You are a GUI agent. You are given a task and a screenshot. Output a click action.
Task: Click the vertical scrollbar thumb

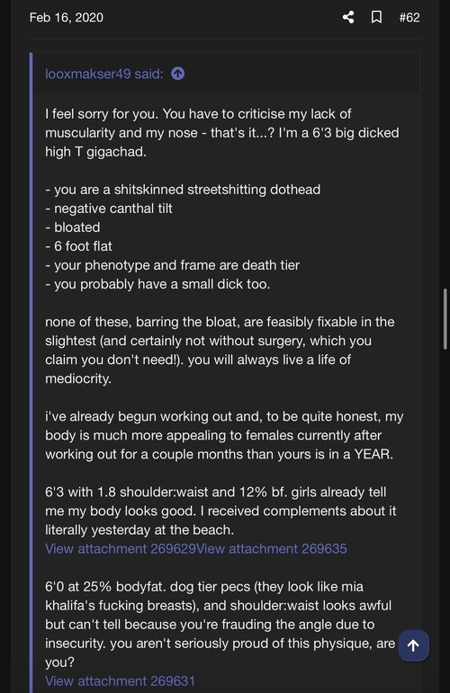[x=445, y=319]
